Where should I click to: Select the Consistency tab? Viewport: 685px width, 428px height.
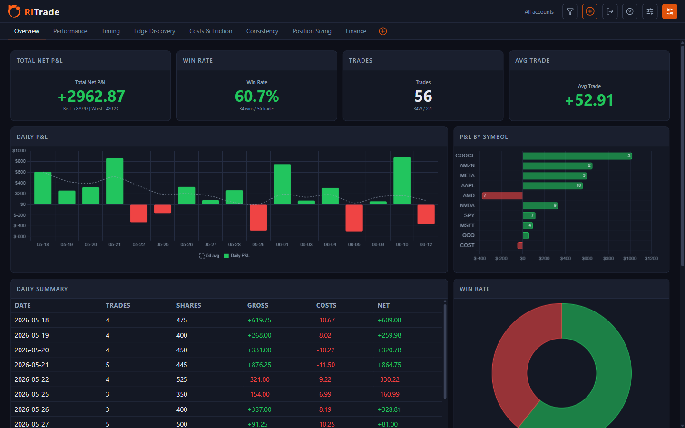point(262,31)
